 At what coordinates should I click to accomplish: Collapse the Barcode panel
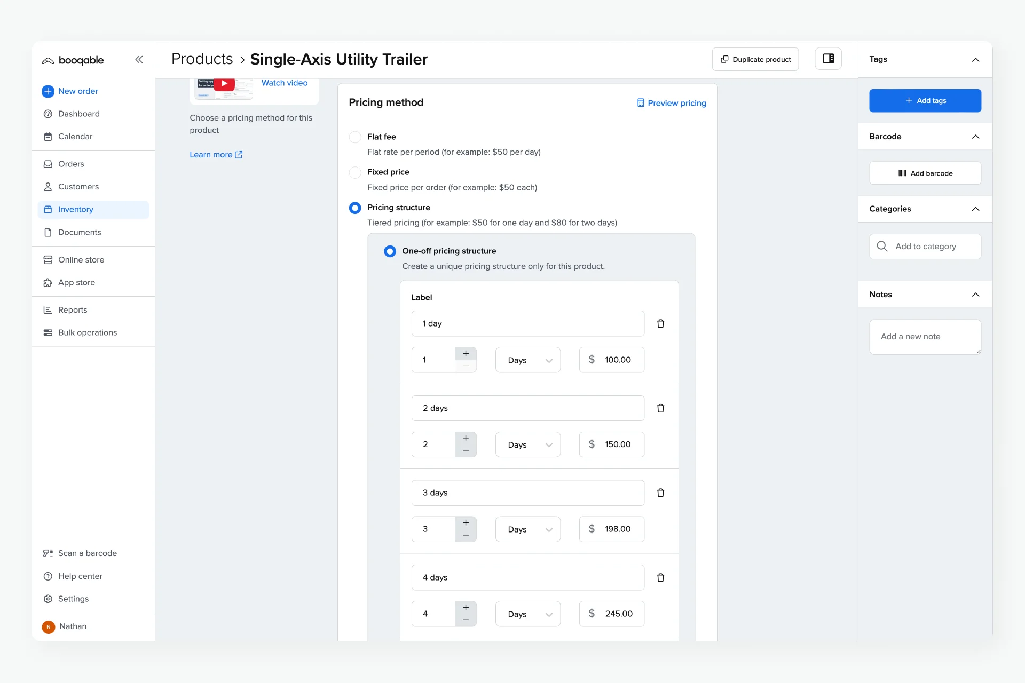tap(975, 137)
